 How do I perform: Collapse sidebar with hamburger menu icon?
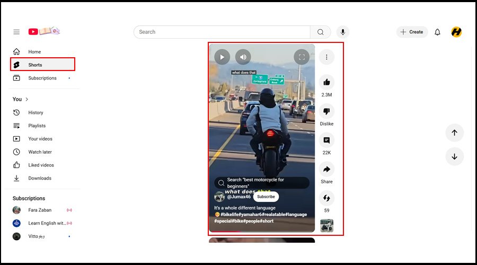(x=16, y=32)
